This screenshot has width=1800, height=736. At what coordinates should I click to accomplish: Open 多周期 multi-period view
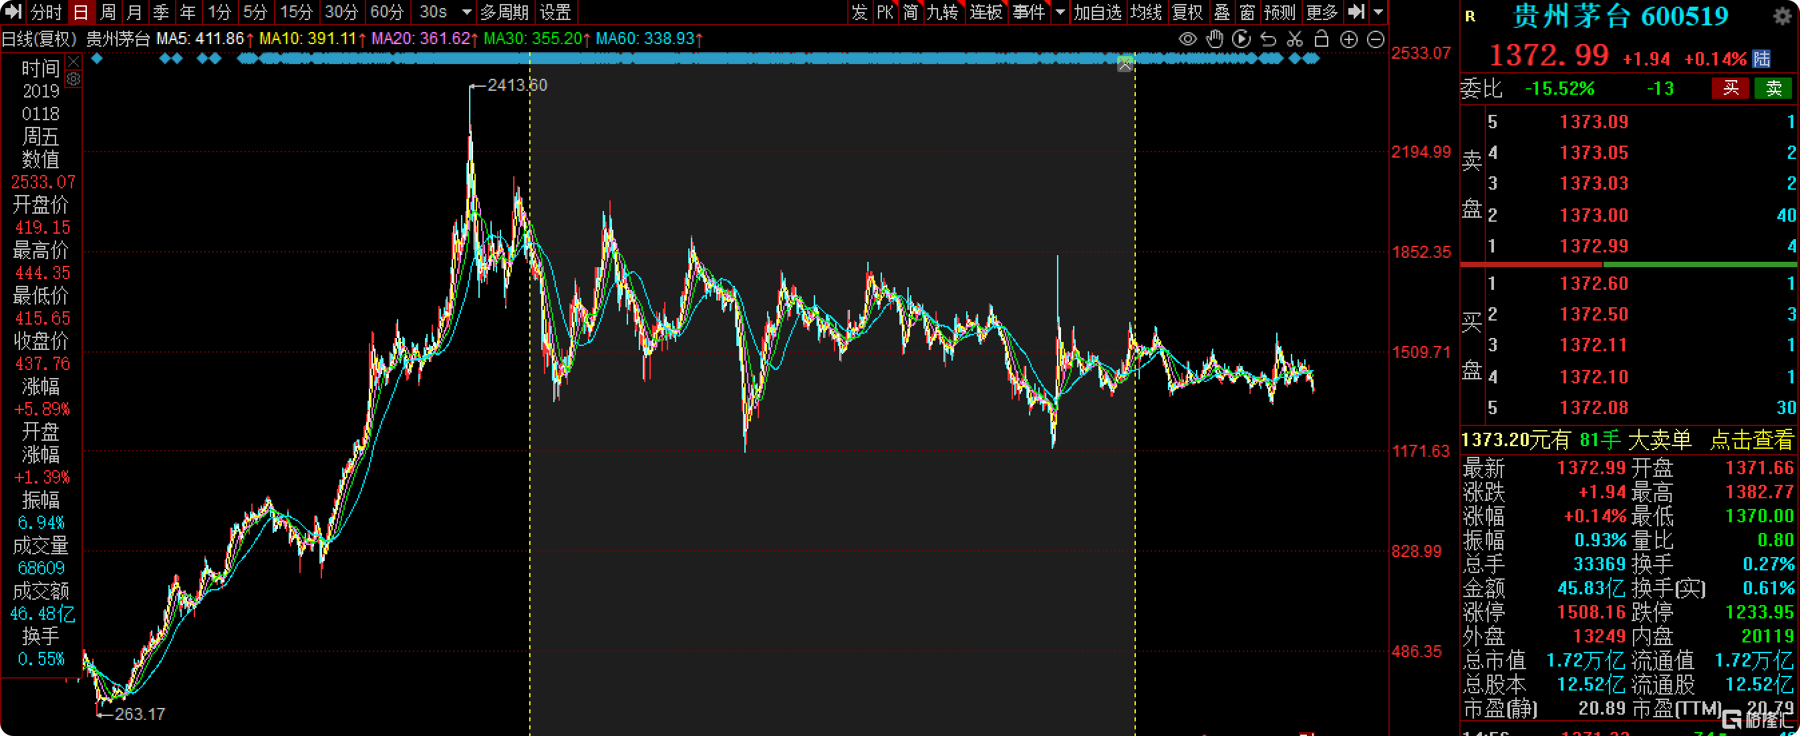[504, 12]
